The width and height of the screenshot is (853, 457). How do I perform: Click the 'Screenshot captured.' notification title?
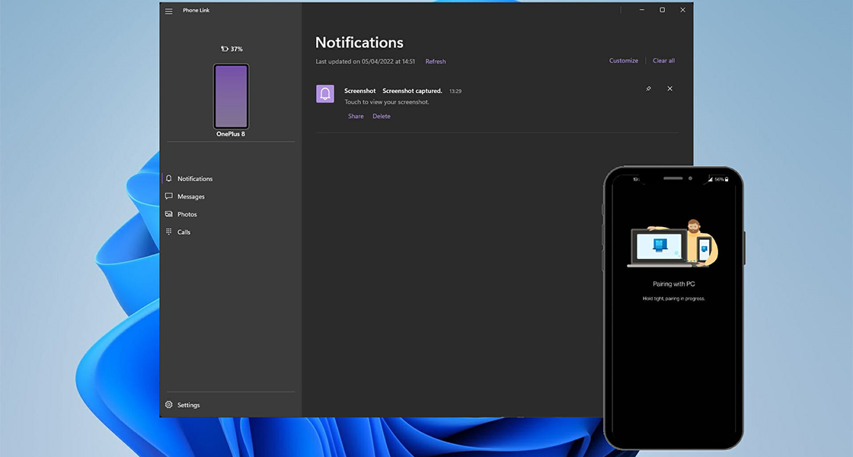(412, 91)
